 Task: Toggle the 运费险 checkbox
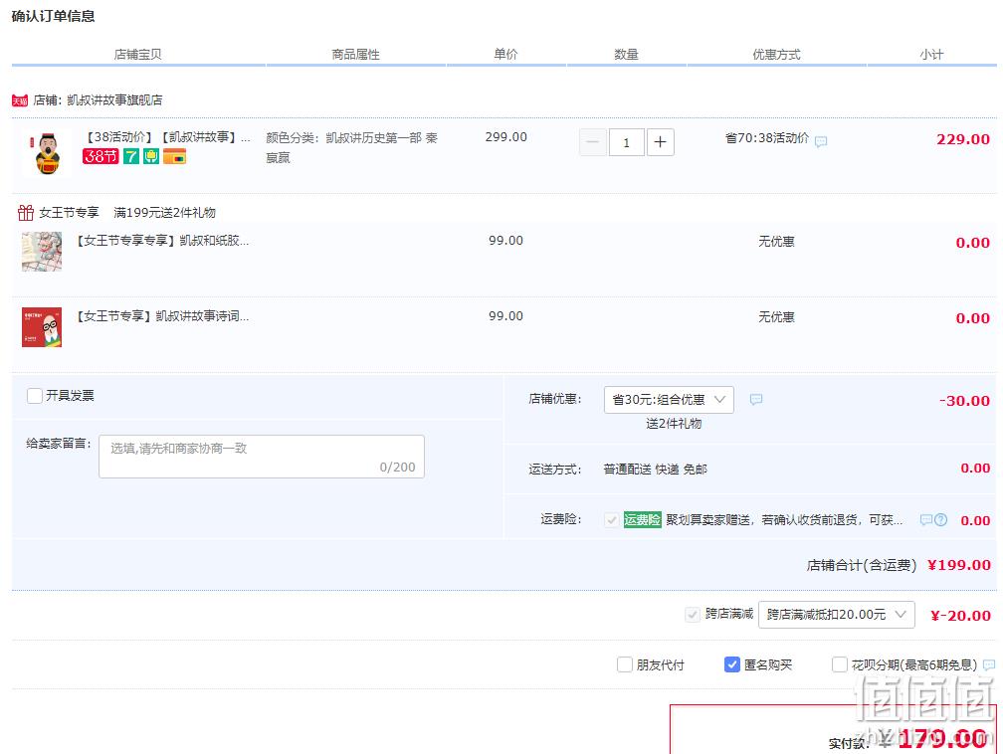[x=612, y=520]
